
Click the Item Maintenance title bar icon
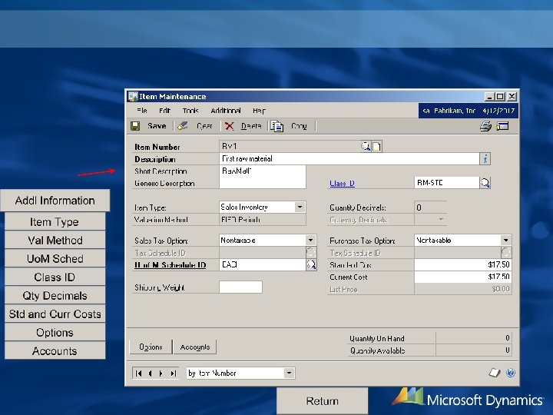point(133,96)
